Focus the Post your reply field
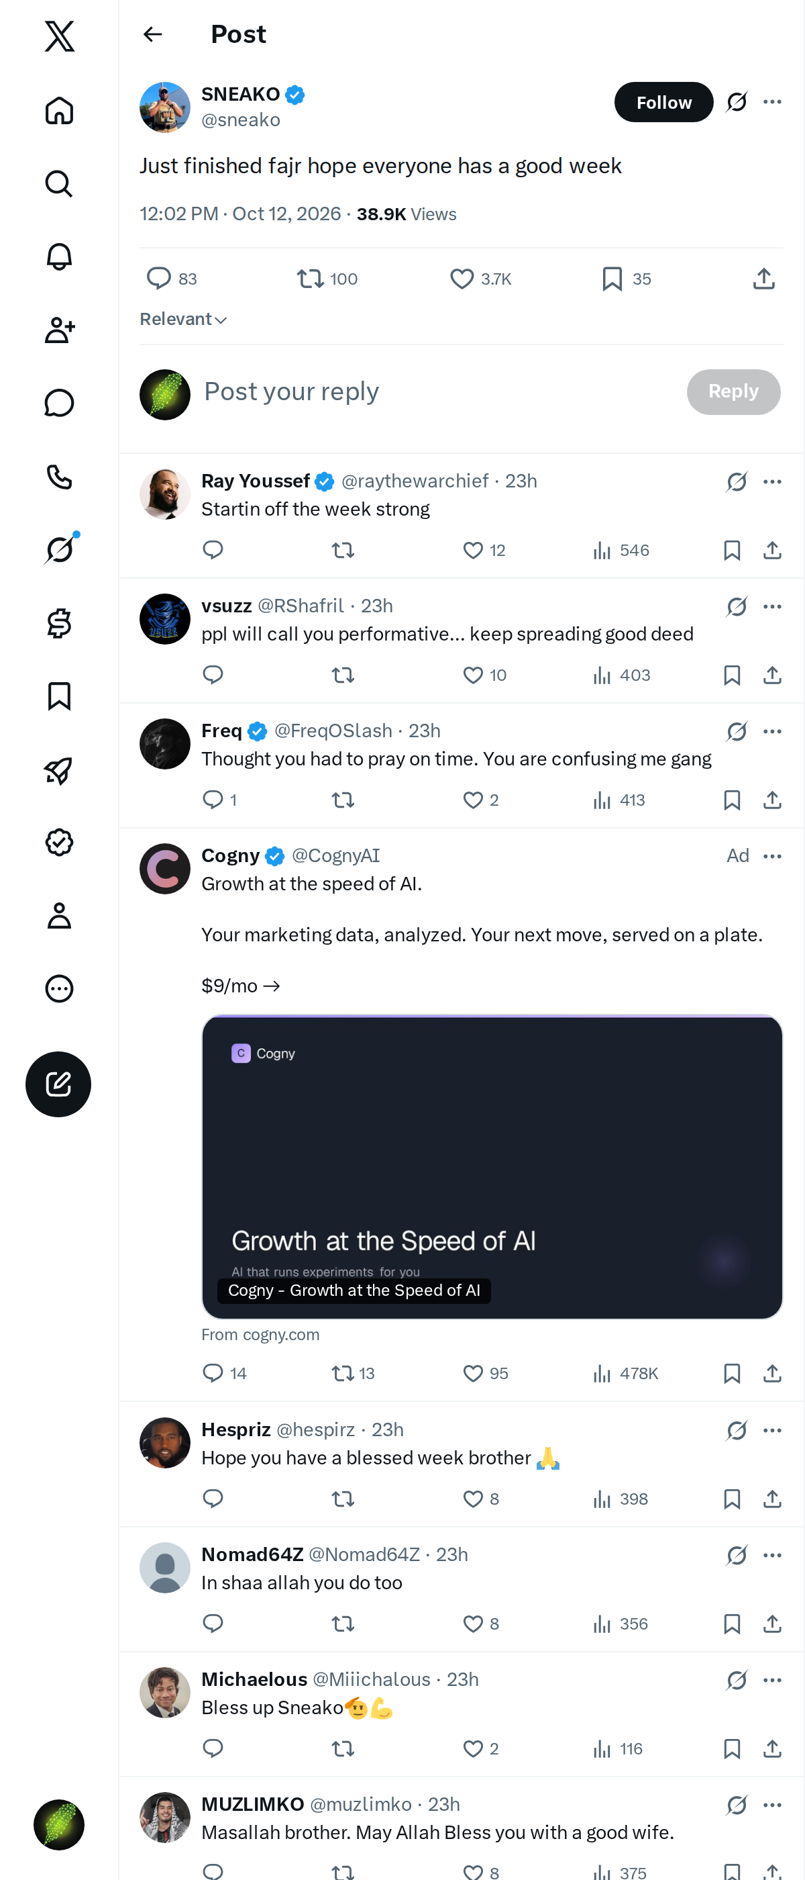The width and height of the screenshot is (805, 1880). (437, 392)
